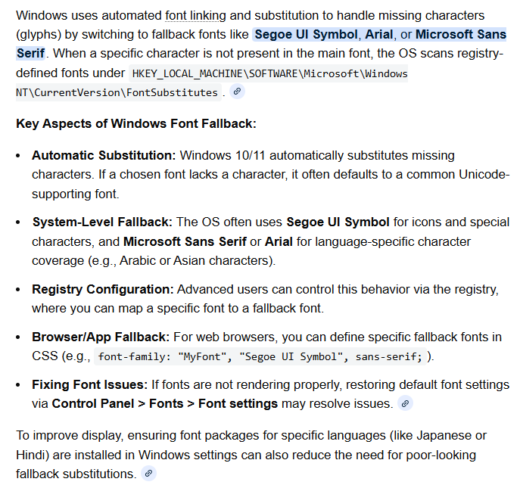Click the "Automatic Substitution:" bullet title
Image resolution: width=520 pixels, height=488 pixels.
pos(104,155)
